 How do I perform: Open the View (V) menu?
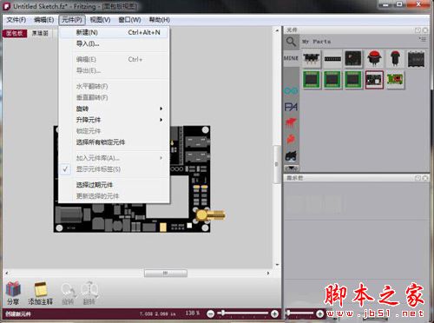tap(100, 20)
